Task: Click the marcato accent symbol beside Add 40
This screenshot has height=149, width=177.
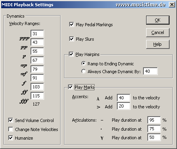Action: tap(98, 99)
